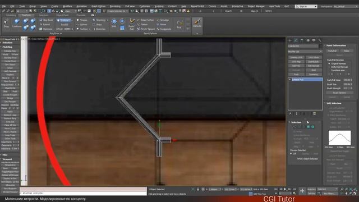This screenshot has width=359, height=202.
Task: Open the Graph Editors menu
Action: click(x=98, y=6)
